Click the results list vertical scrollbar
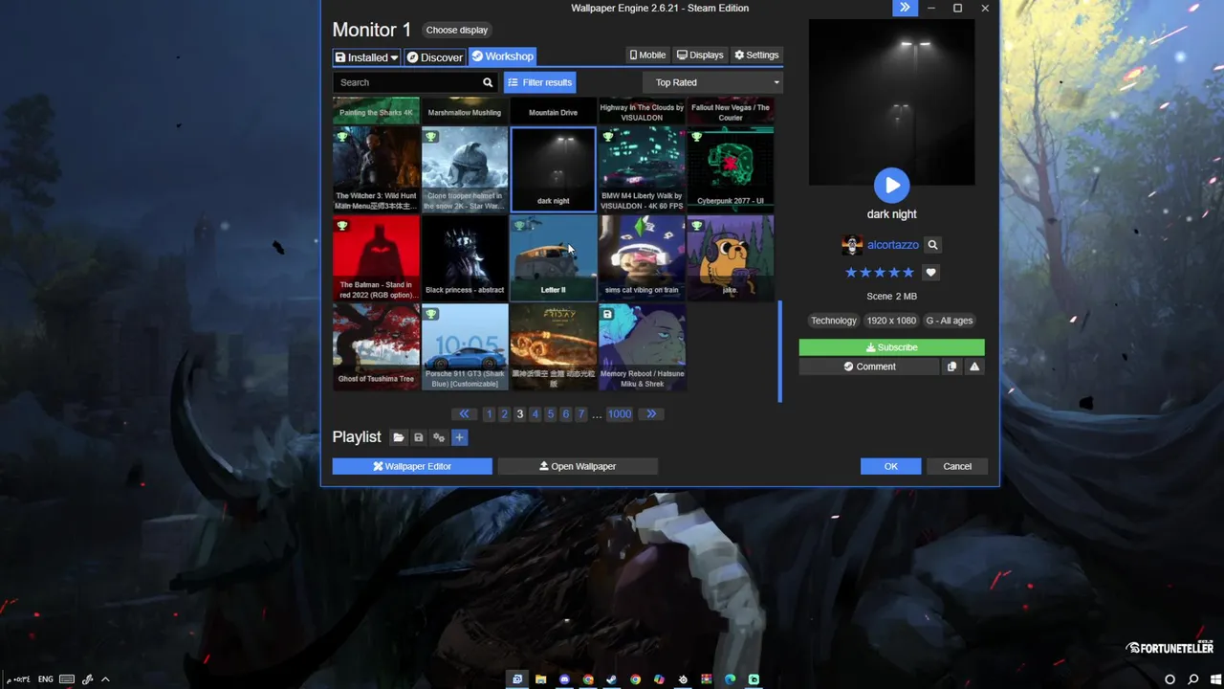The height and width of the screenshot is (689, 1224). (780, 351)
